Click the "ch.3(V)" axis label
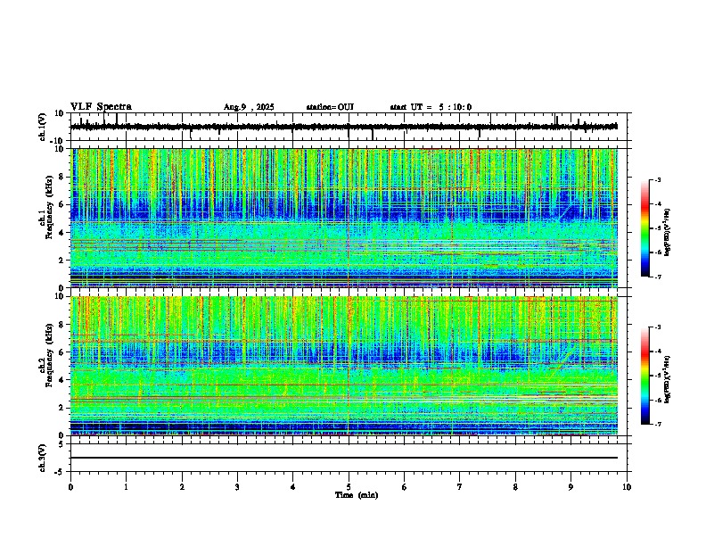Screen dimensions: 706x546 coord(42,459)
